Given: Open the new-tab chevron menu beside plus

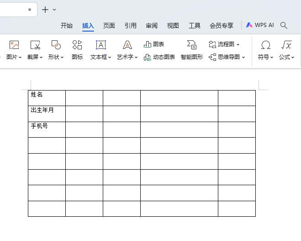Looking at the screenshot, I should point(54,10).
